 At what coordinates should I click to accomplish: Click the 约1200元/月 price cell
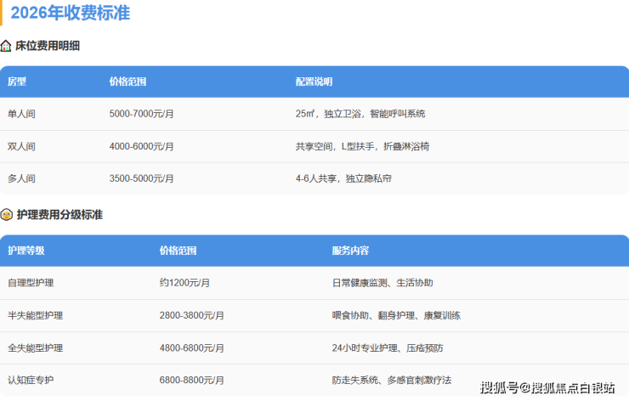point(184,283)
